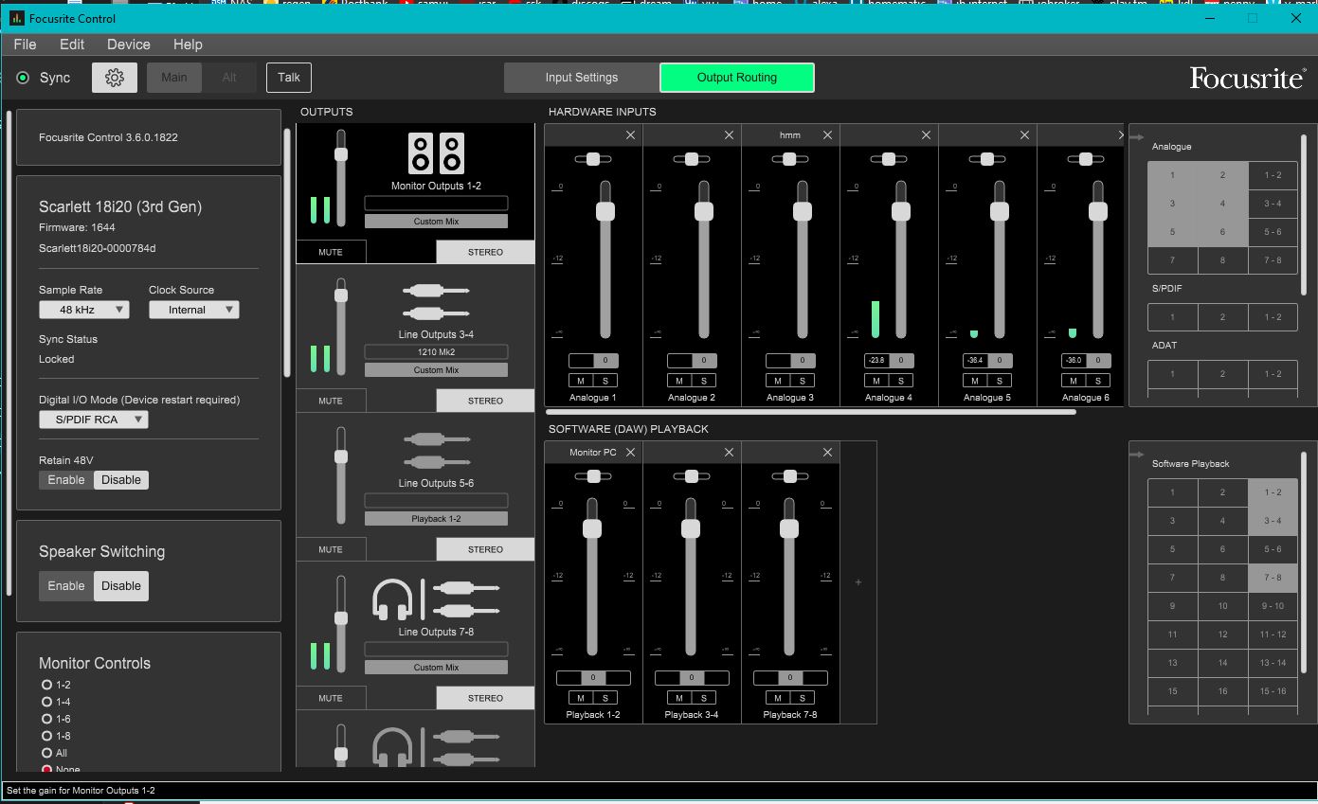Open Custom Mix selector for Line Outputs 7-8
This screenshot has width=1318, height=804.
pos(436,668)
